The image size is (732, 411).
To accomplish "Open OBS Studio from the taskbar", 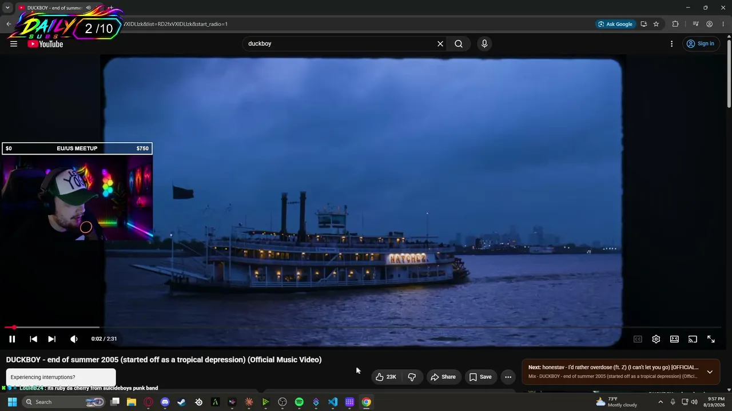I will click(x=283, y=402).
